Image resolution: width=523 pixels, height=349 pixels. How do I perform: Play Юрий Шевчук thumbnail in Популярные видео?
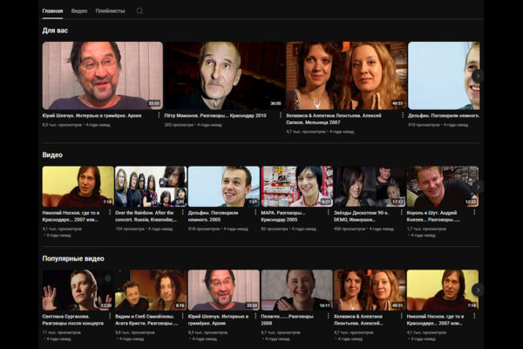[x=224, y=290]
